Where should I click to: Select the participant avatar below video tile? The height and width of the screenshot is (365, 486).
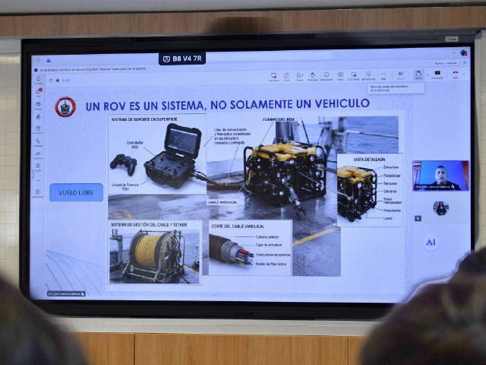pyautogui.click(x=440, y=208)
